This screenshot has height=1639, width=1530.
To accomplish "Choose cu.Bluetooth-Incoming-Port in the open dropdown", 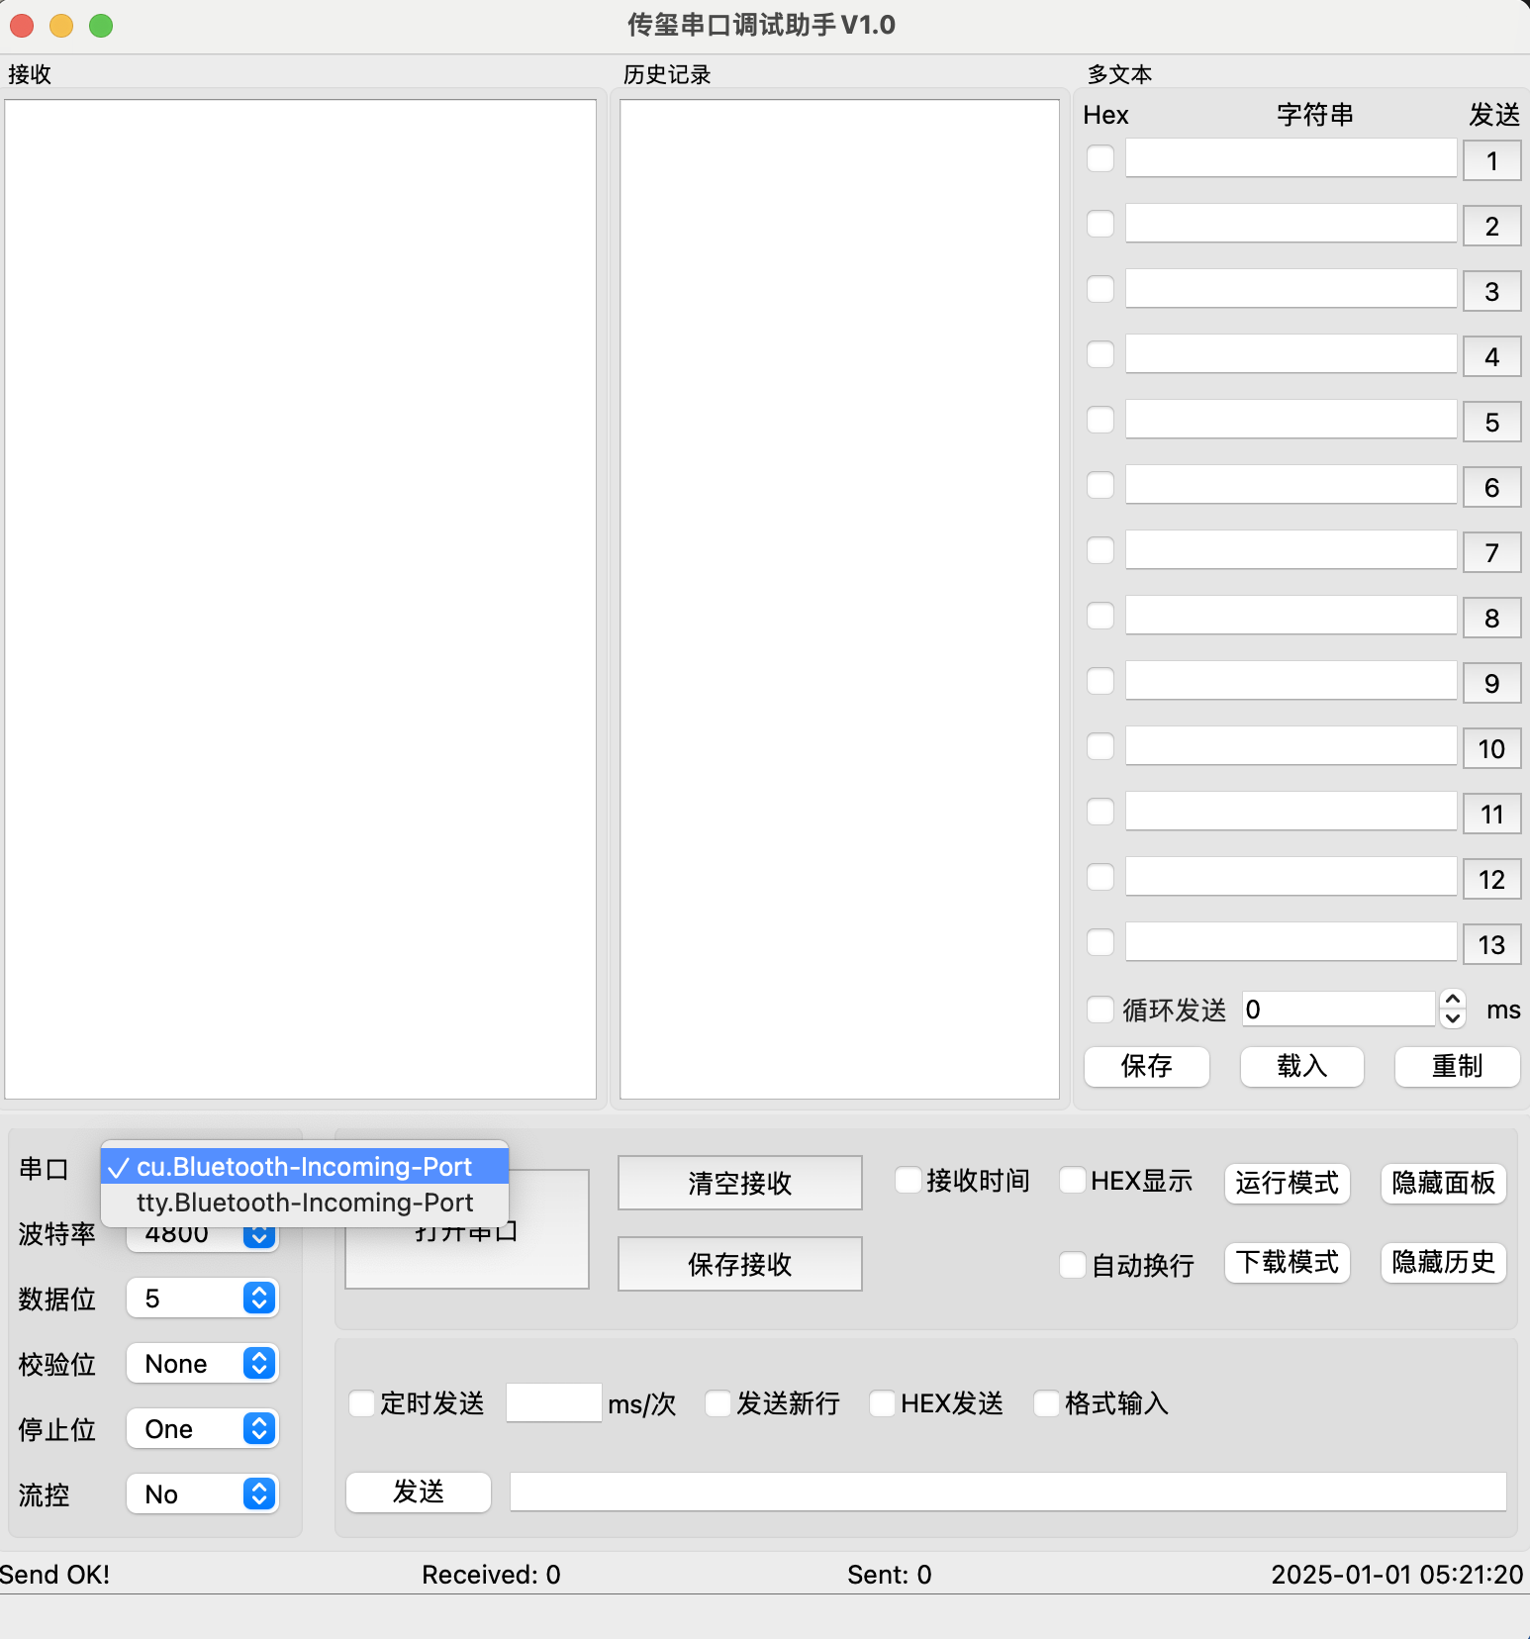I will (x=305, y=1167).
